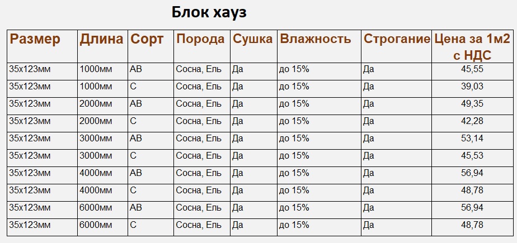
Task: Select the 'Длина' column header
Action: tap(101, 39)
